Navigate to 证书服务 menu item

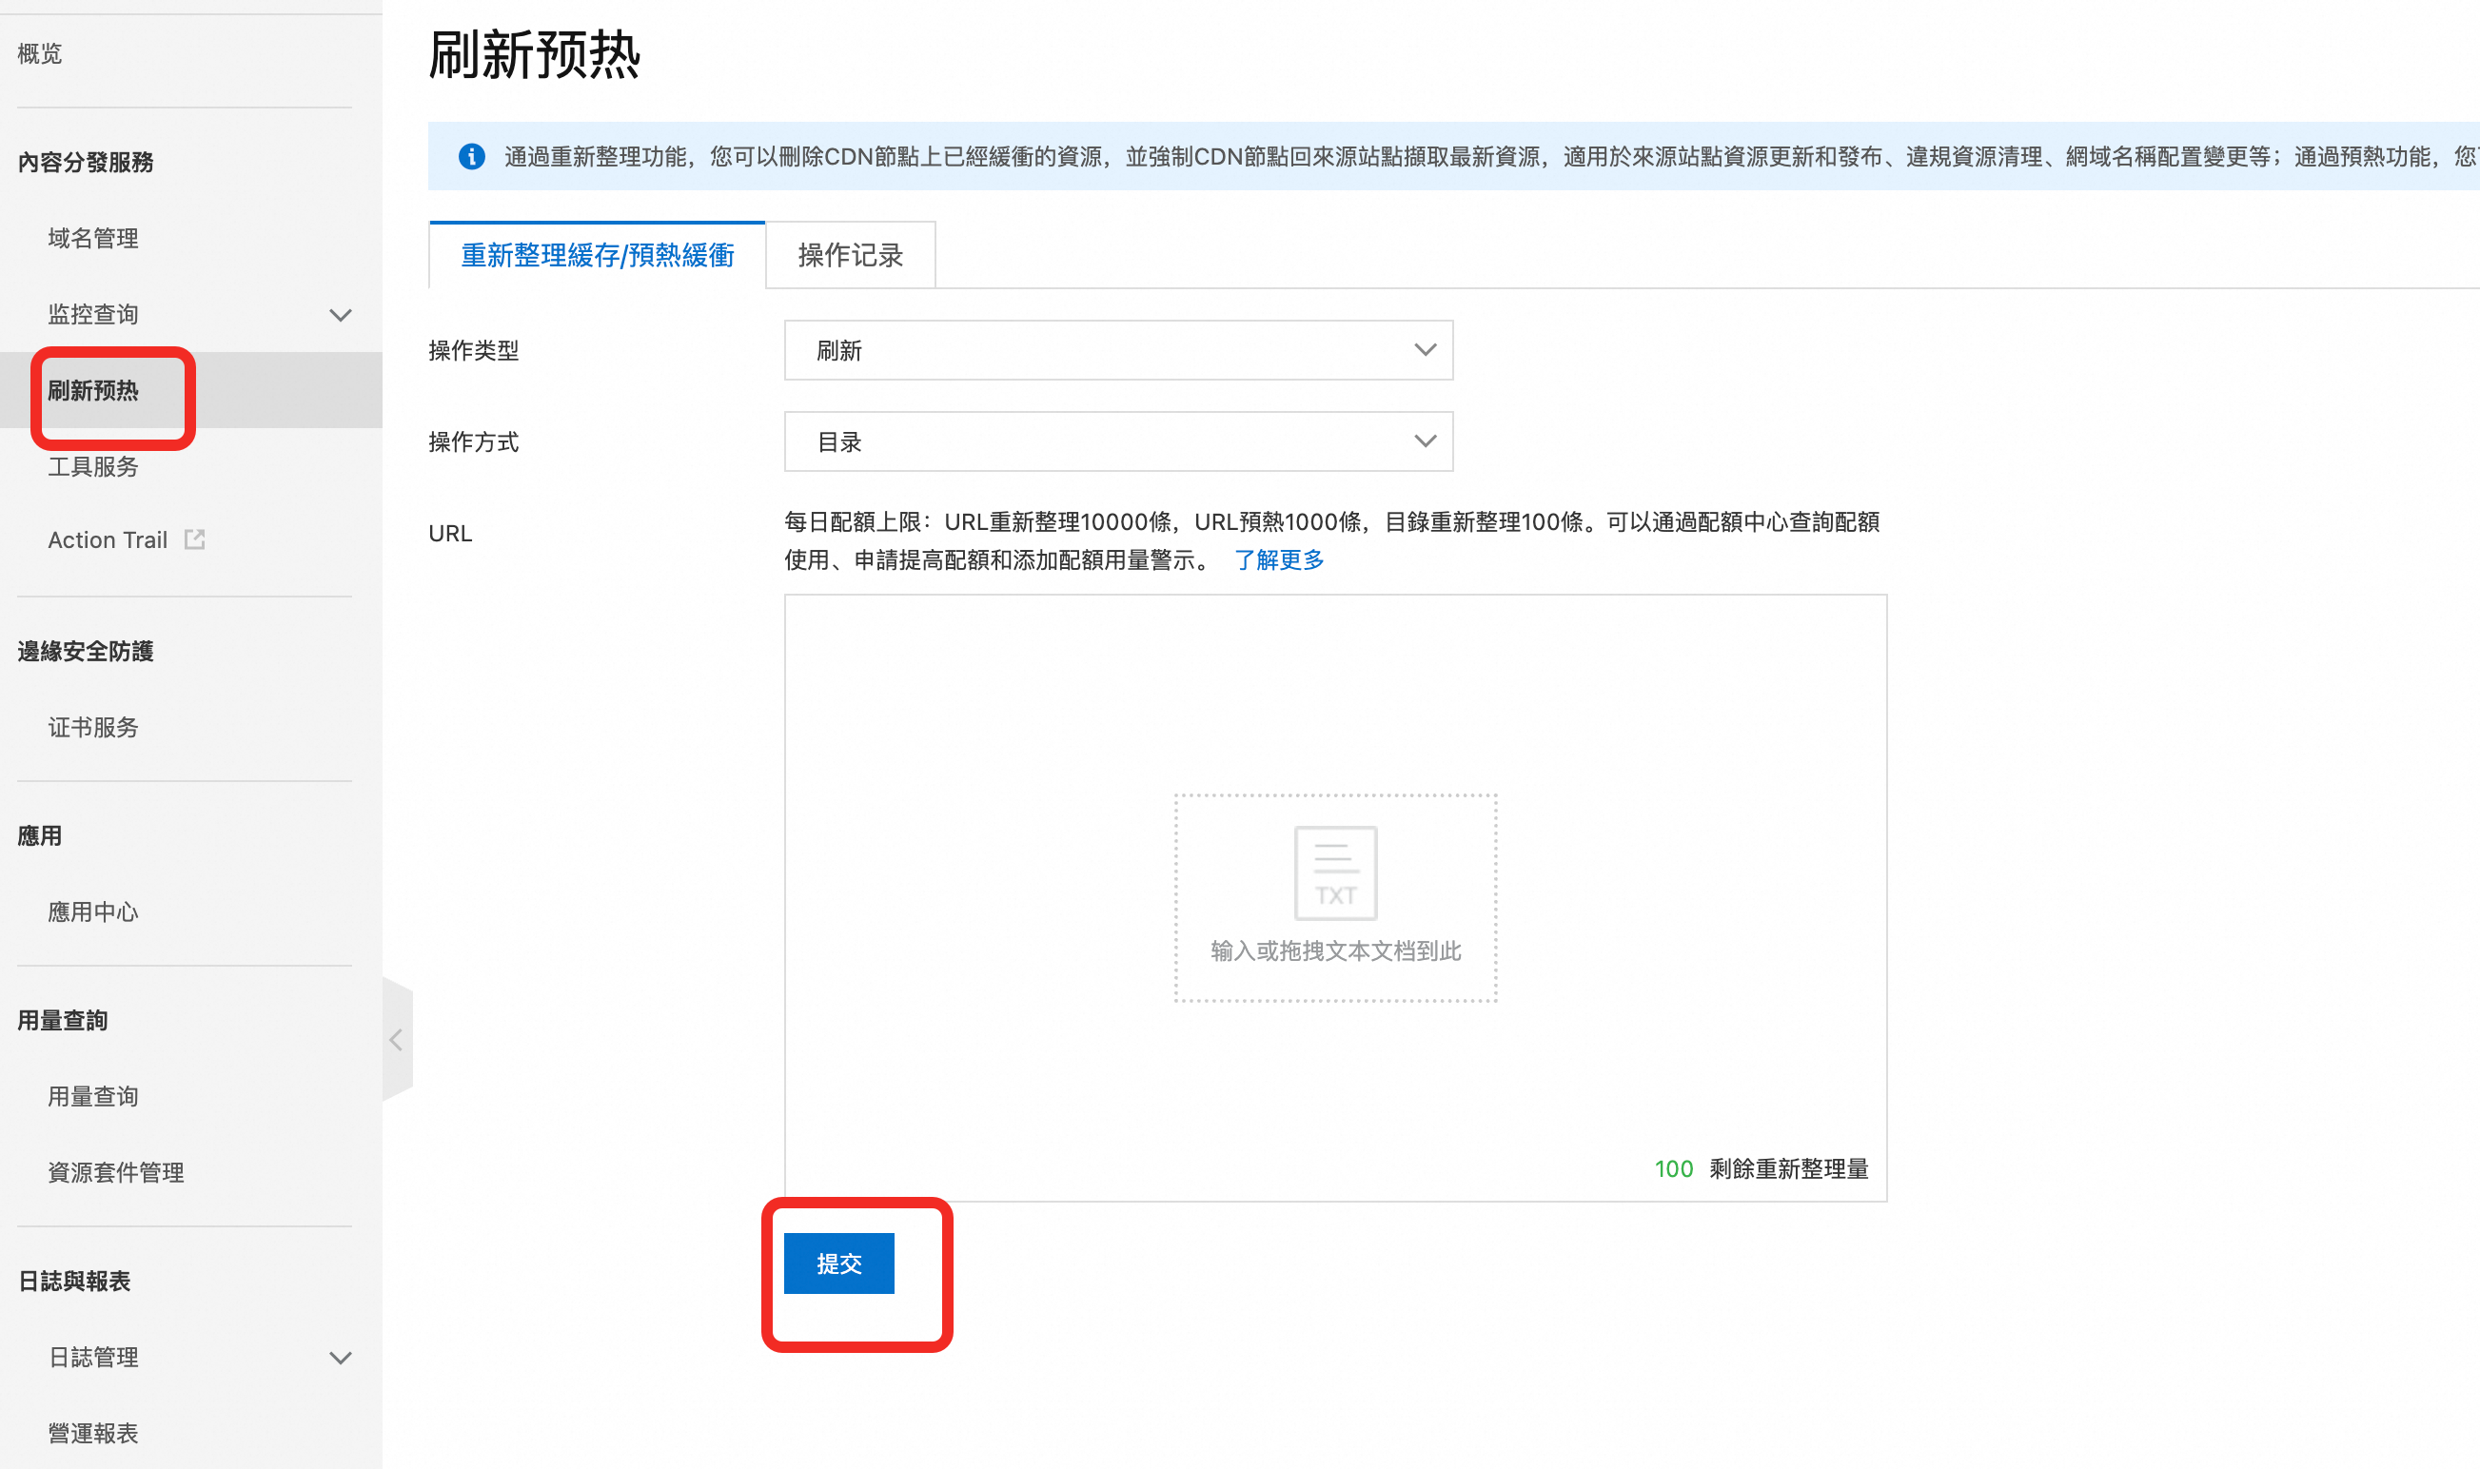93,728
